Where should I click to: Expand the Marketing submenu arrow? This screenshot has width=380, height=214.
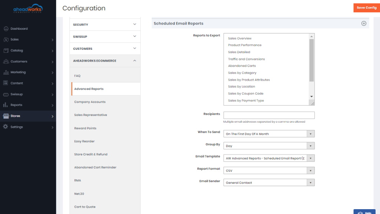pyautogui.click(x=52, y=72)
